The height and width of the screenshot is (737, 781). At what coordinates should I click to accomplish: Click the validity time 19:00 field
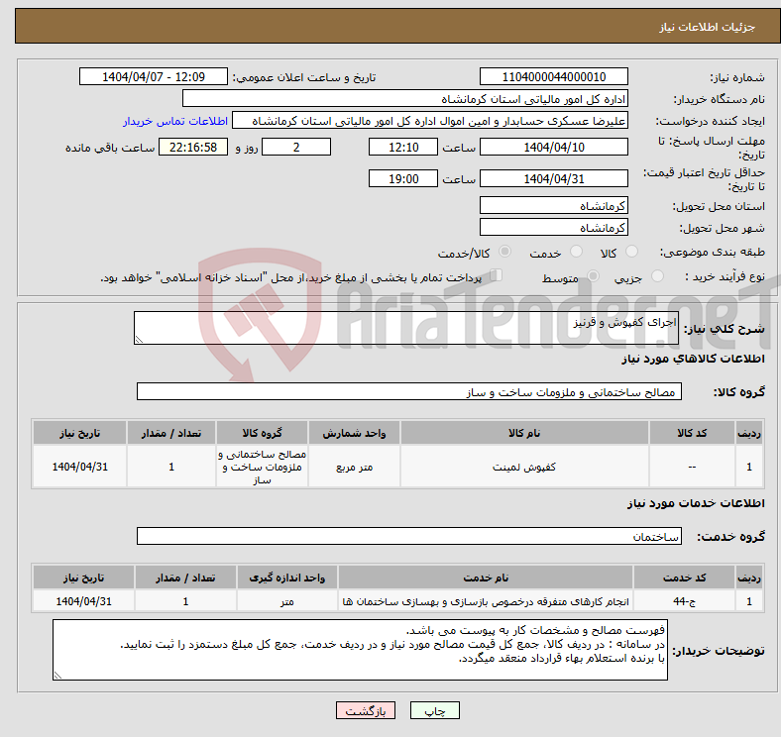403,178
